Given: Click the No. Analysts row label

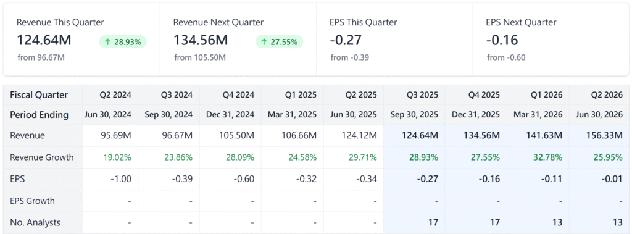Looking at the screenshot, I should coord(35,222).
